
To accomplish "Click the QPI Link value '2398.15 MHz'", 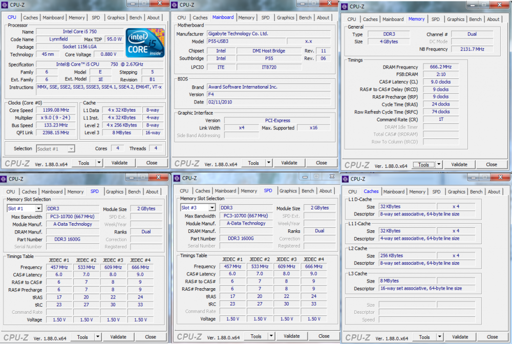I will coord(55,133).
